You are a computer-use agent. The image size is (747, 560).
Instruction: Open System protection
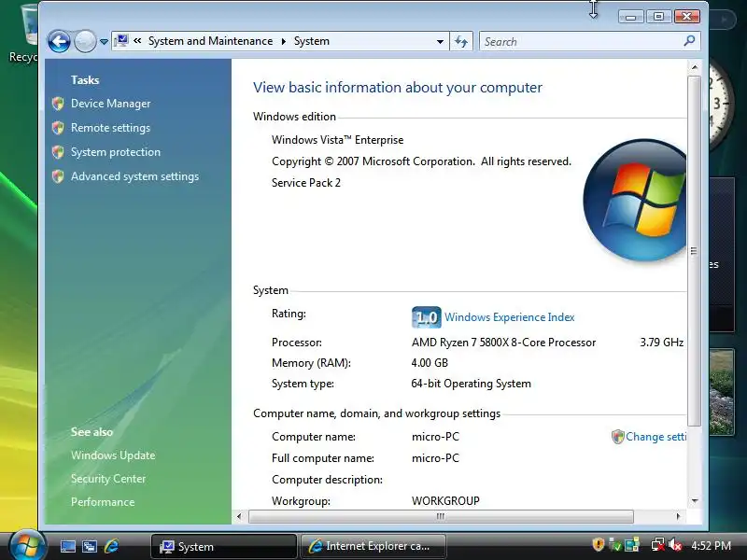click(x=116, y=152)
